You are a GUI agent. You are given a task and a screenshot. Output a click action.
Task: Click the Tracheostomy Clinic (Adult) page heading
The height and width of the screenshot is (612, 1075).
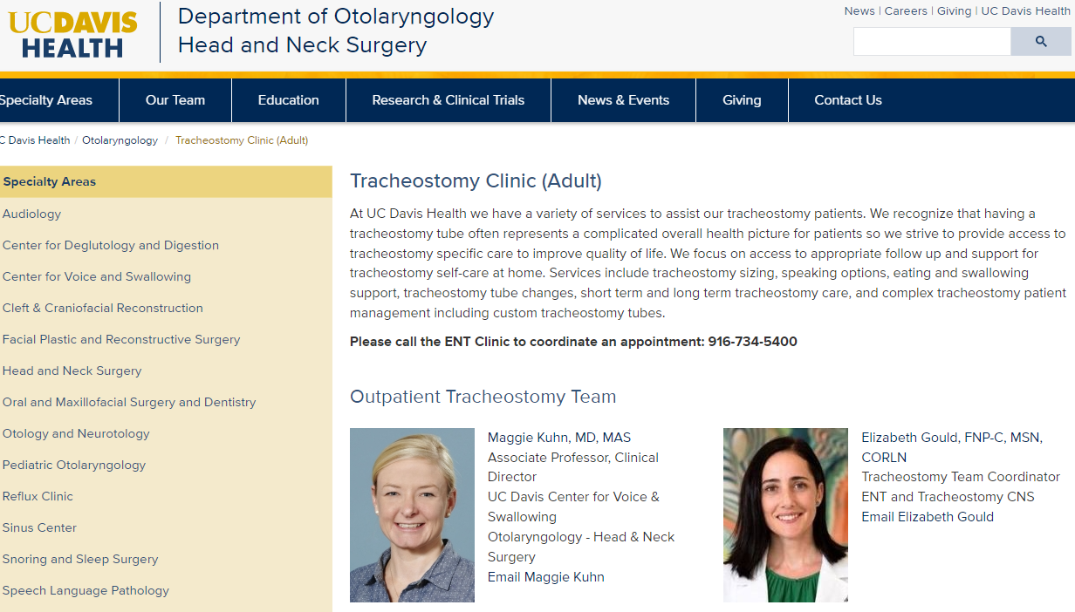[x=476, y=181]
